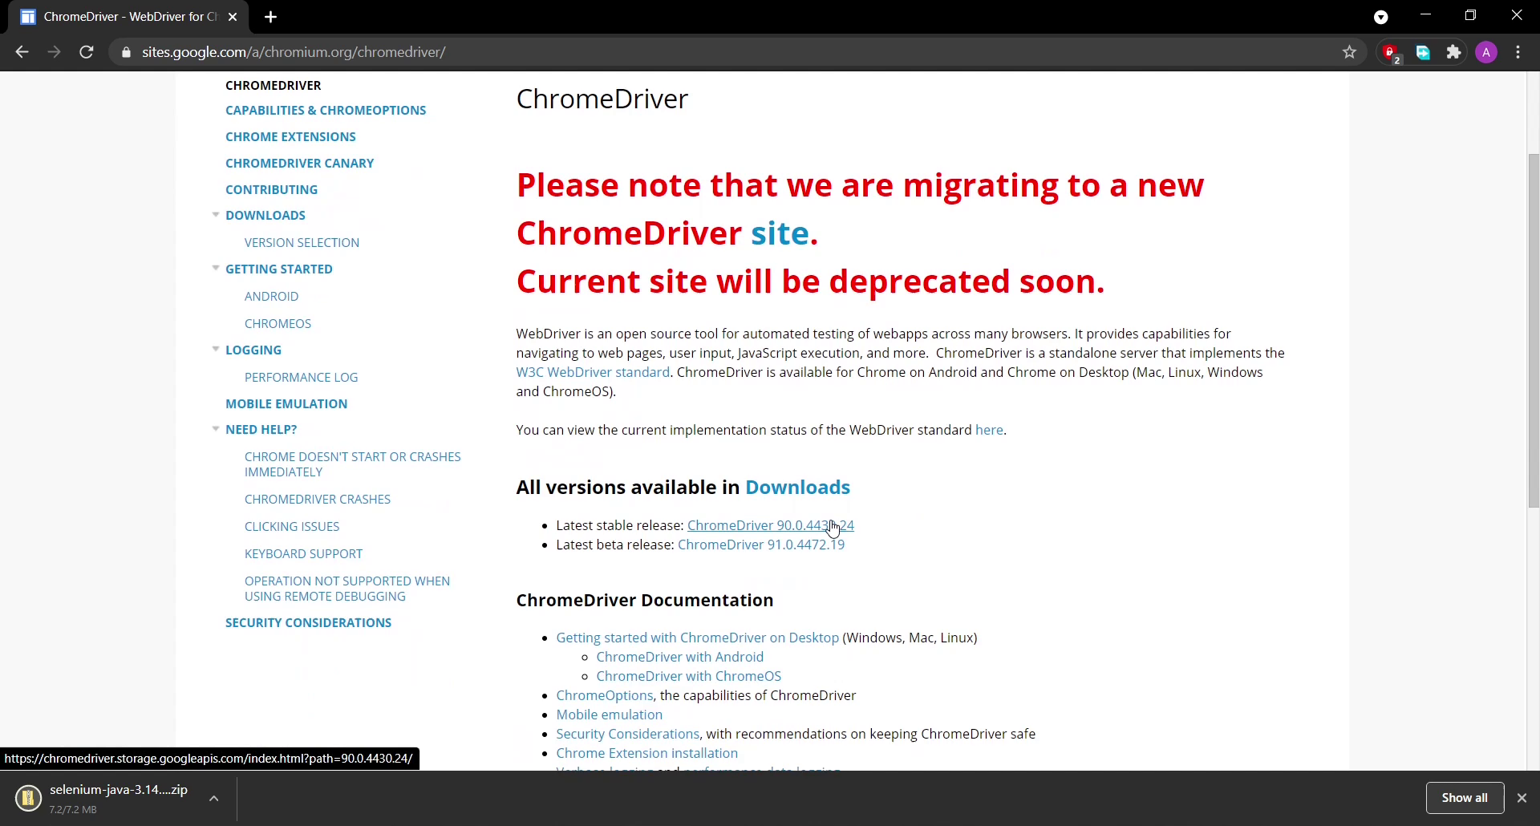Open Chrome Doesn't Start or Crashes page
1540x826 pixels.
(x=353, y=464)
